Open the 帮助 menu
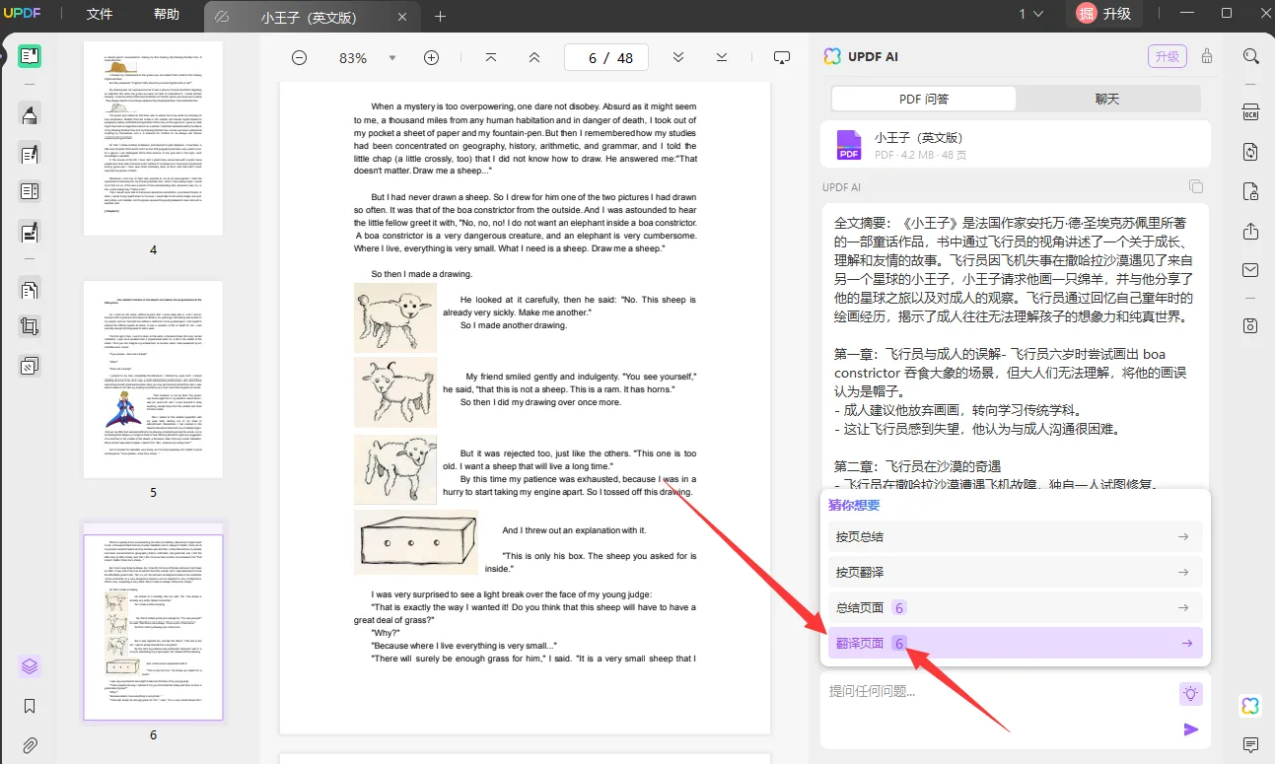Image resolution: width=1275 pixels, height=764 pixels. (x=167, y=15)
